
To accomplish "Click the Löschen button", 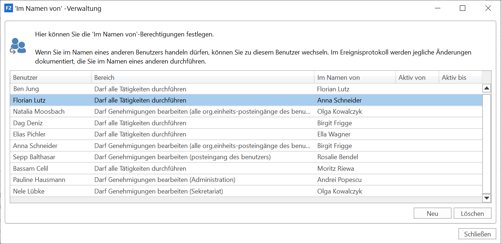I will click(472, 213).
